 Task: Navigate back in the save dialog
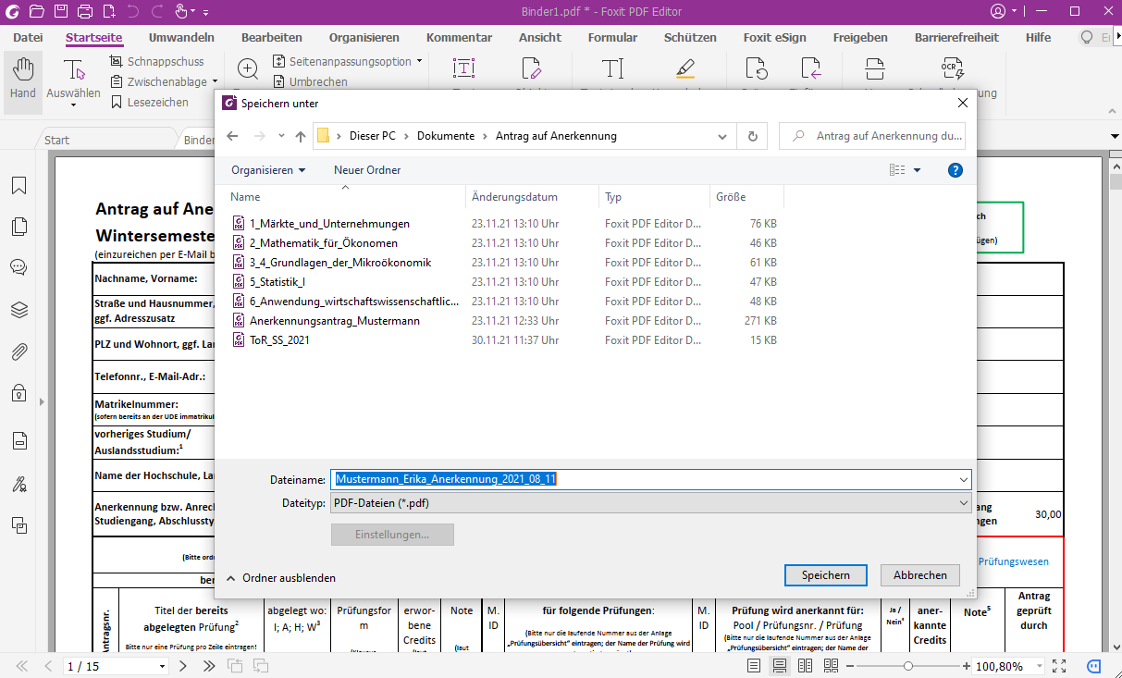(232, 136)
